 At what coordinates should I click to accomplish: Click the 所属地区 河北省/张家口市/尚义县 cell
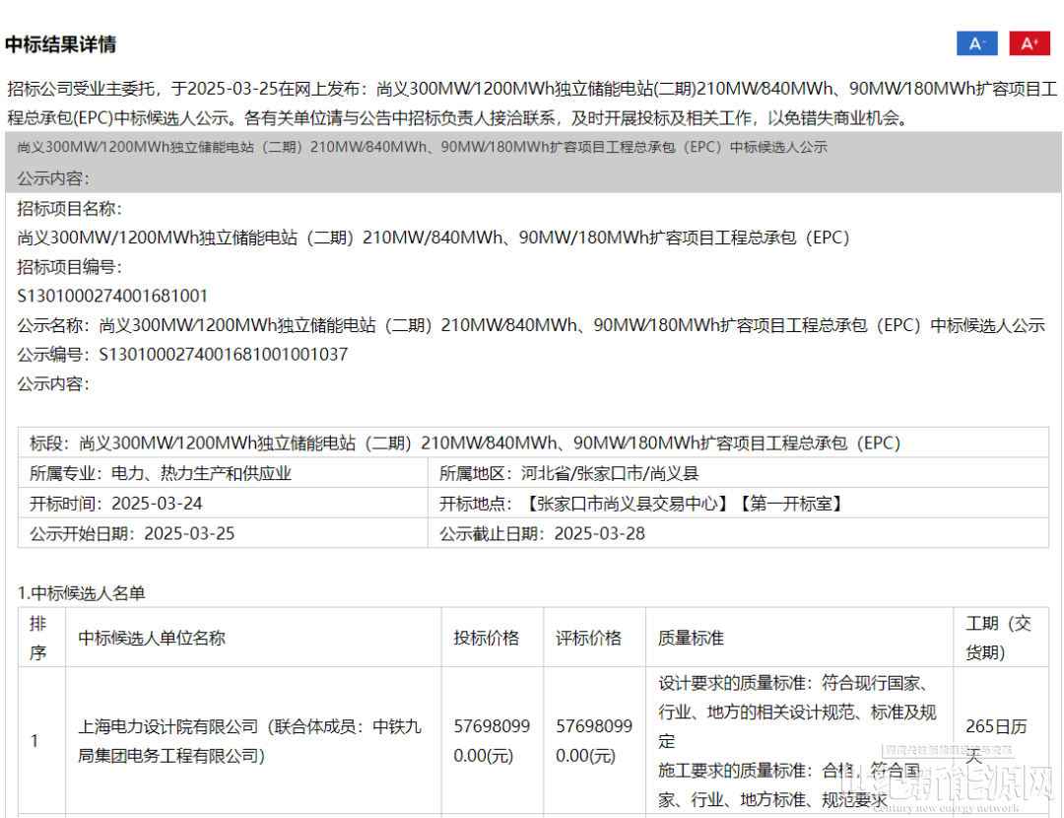tap(738, 473)
